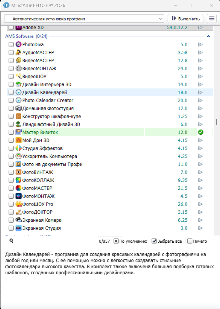Open the Автоматическая установка программ dropdown
The height and width of the screenshot is (309, 220).
84,19
